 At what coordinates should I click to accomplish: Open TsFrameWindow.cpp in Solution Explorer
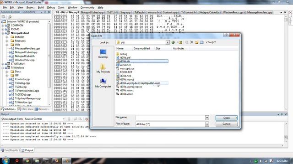coord(27,91)
